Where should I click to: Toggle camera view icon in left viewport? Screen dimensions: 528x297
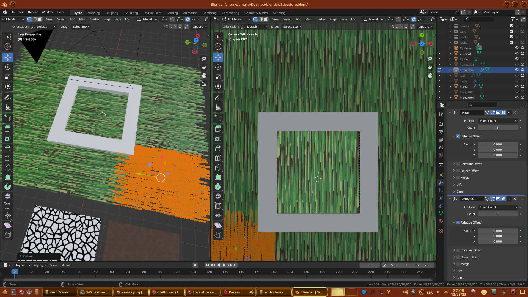(204, 75)
